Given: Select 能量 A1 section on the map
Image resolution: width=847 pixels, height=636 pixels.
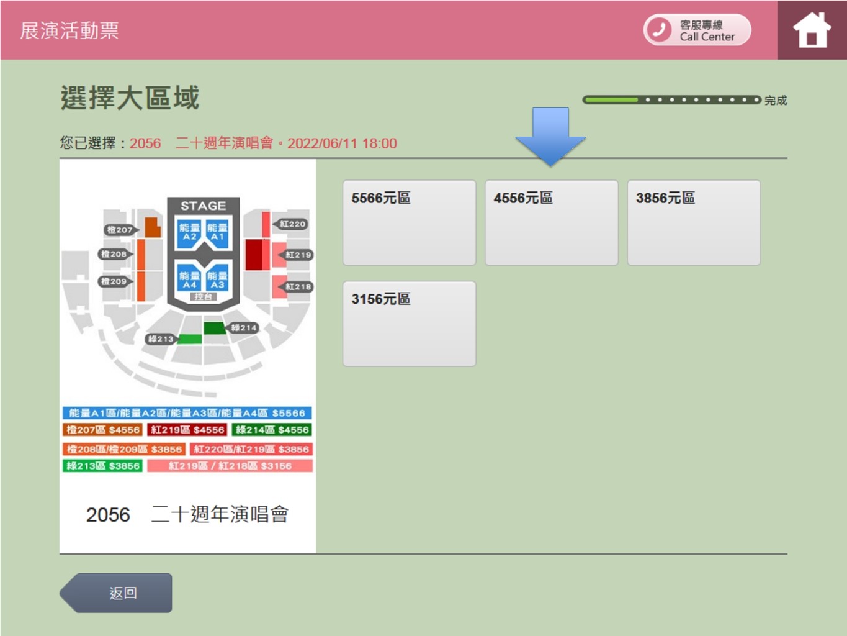Looking at the screenshot, I should 217,232.
